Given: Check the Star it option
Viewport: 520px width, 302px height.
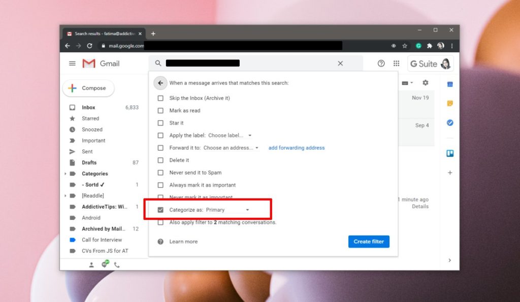Looking at the screenshot, I should click(x=160, y=123).
